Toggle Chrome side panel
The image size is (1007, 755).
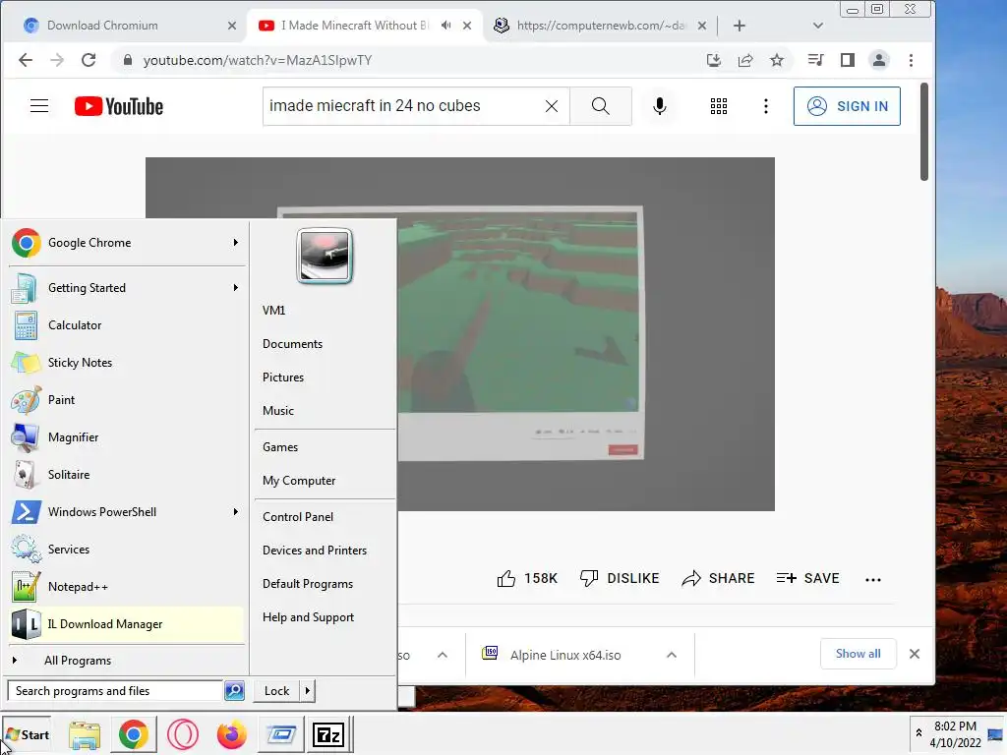tap(848, 60)
